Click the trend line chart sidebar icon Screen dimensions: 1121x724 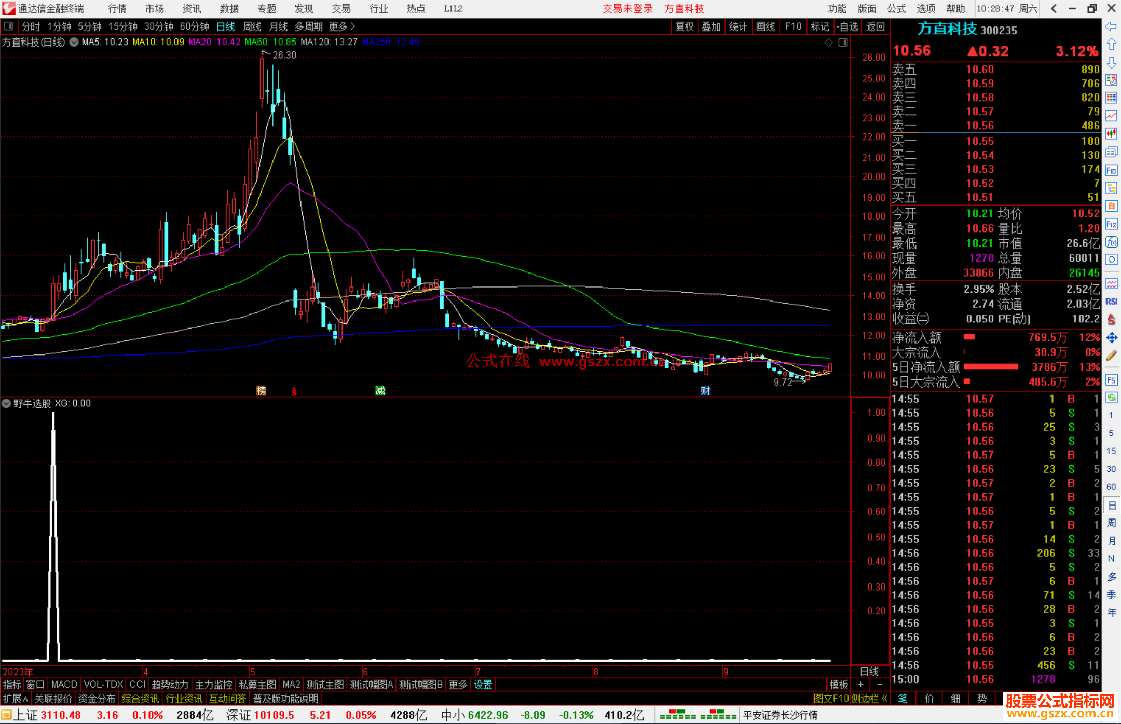(1111, 116)
